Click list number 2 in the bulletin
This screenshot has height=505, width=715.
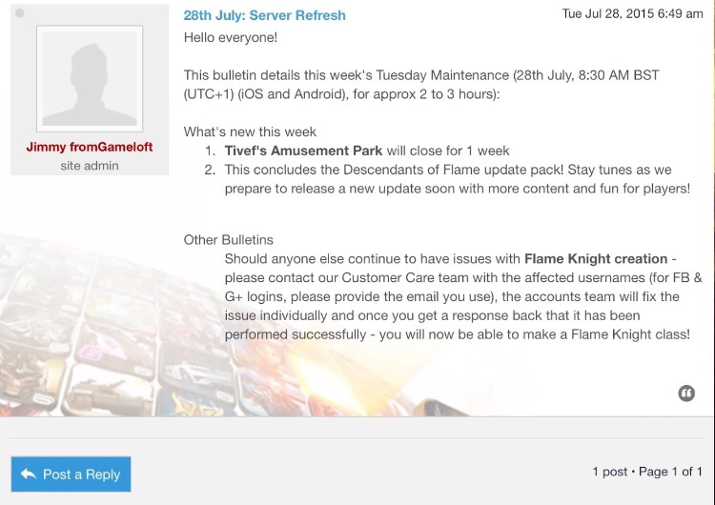[x=211, y=170]
